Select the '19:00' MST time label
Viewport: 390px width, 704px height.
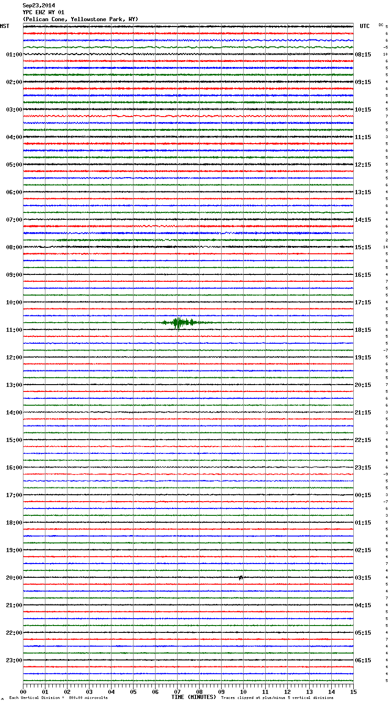coord(14,550)
